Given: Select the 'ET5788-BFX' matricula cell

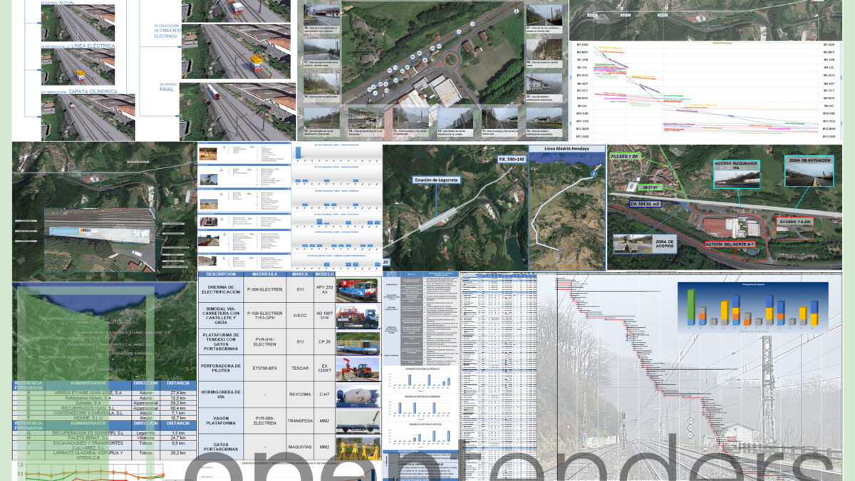Looking at the screenshot, I should point(264,368).
